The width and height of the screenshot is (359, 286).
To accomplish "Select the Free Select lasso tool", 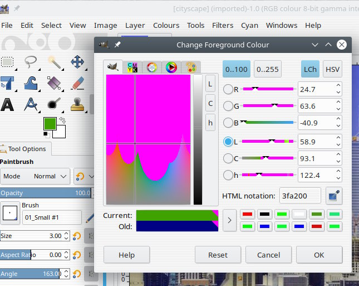I will click(x=31, y=62).
